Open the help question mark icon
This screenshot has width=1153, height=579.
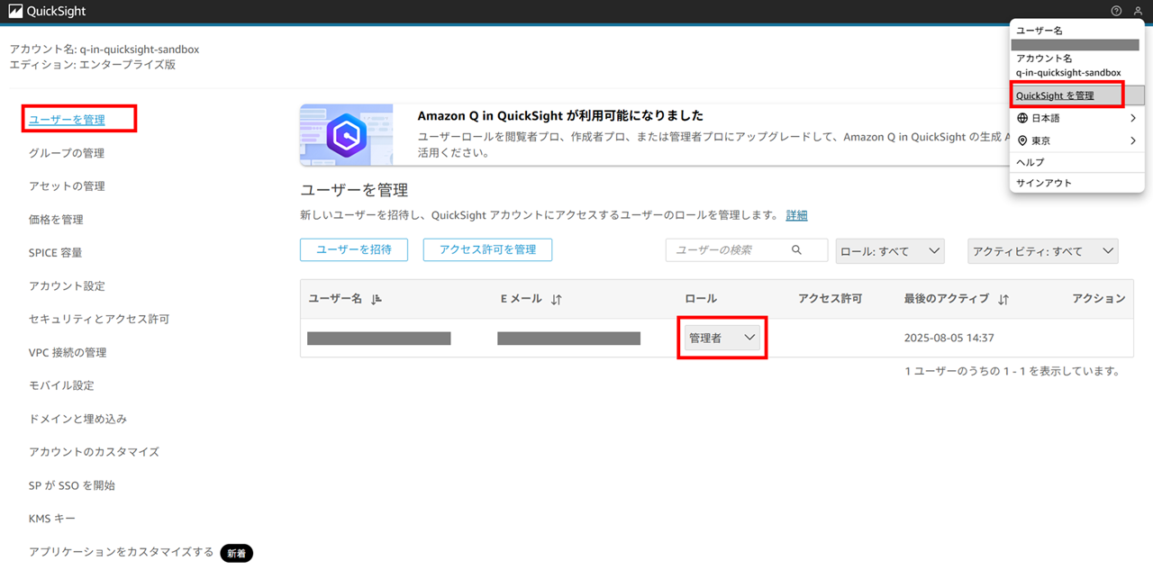pos(1117,11)
